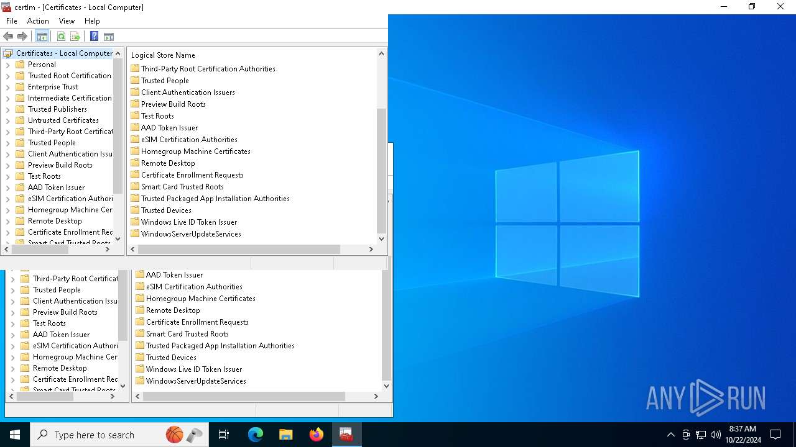Open the Help menu
796x447 pixels.
coord(92,21)
